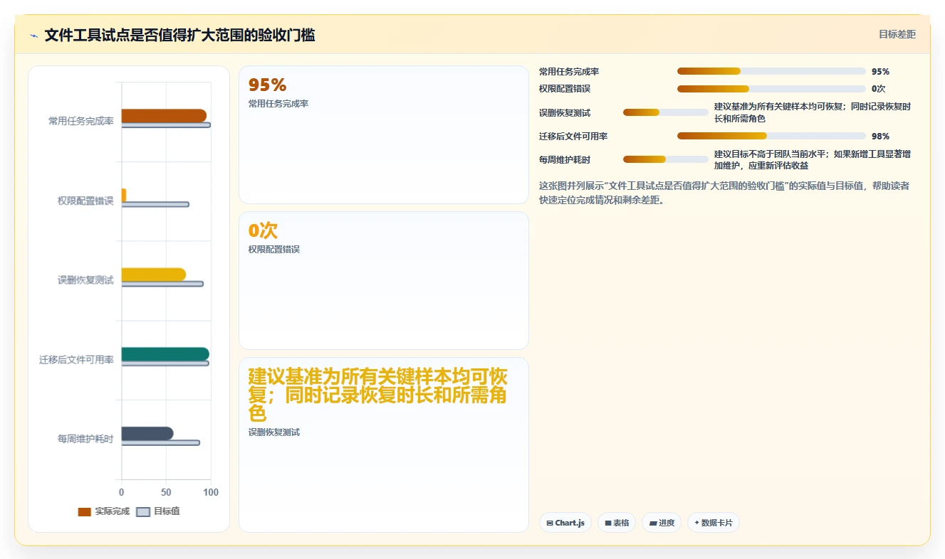Screen dimensions: 945x559
Task: Toggle the 目标值 legend item in the chart
Action: pos(158,511)
